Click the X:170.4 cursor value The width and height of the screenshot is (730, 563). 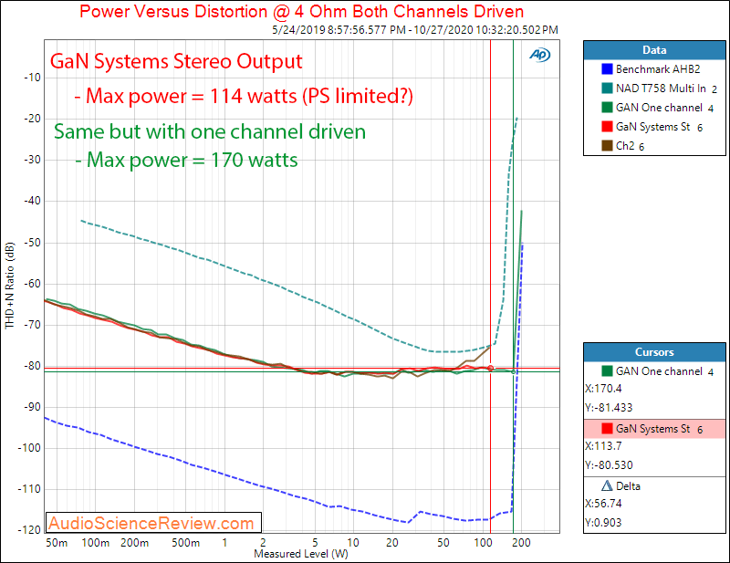pyautogui.click(x=603, y=389)
